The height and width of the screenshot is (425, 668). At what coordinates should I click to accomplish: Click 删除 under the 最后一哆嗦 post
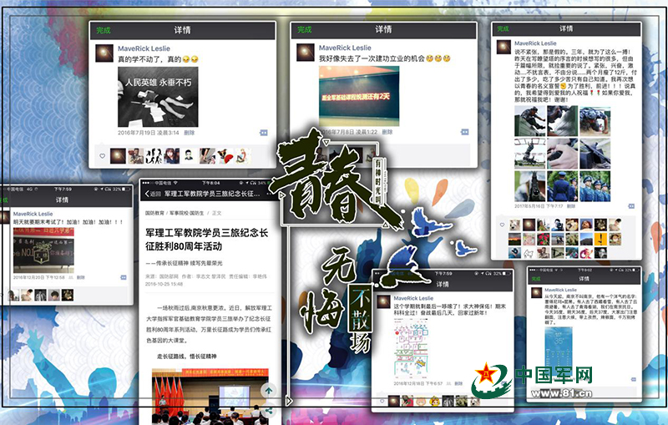[x=458, y=384]
